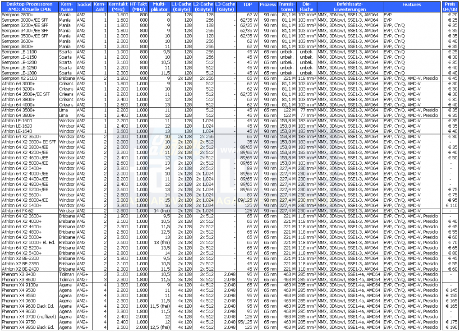This screenshot has height=332, width=460.
Task: Click the '3.200' Kerntakt cell
Action: [x=123, y=205]
